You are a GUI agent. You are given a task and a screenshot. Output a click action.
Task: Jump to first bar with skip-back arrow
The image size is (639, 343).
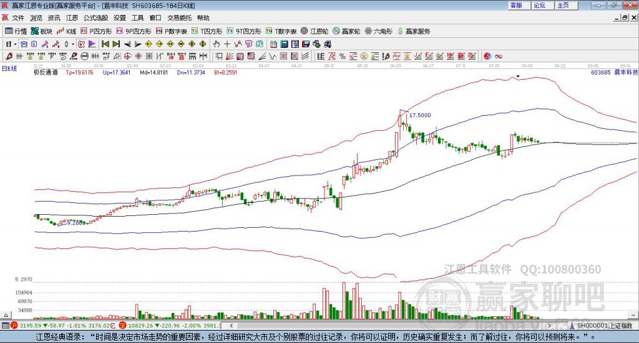tap(105, 44)
